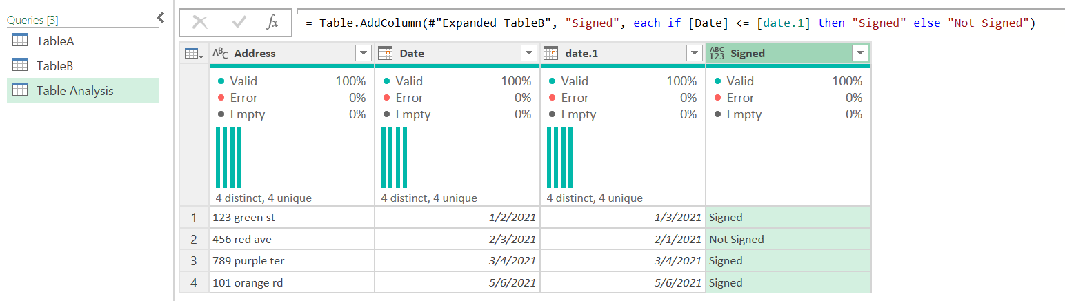Viewport: 1065px width, 301px height.
Task: Click the Date column distribution chart
Action: click(394, 158)
